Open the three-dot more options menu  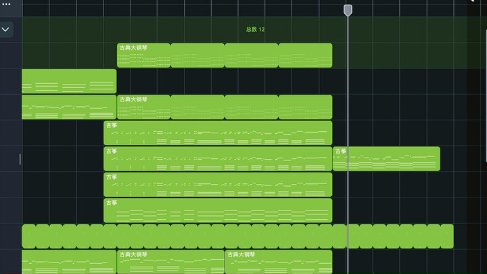tap(7, 4)
